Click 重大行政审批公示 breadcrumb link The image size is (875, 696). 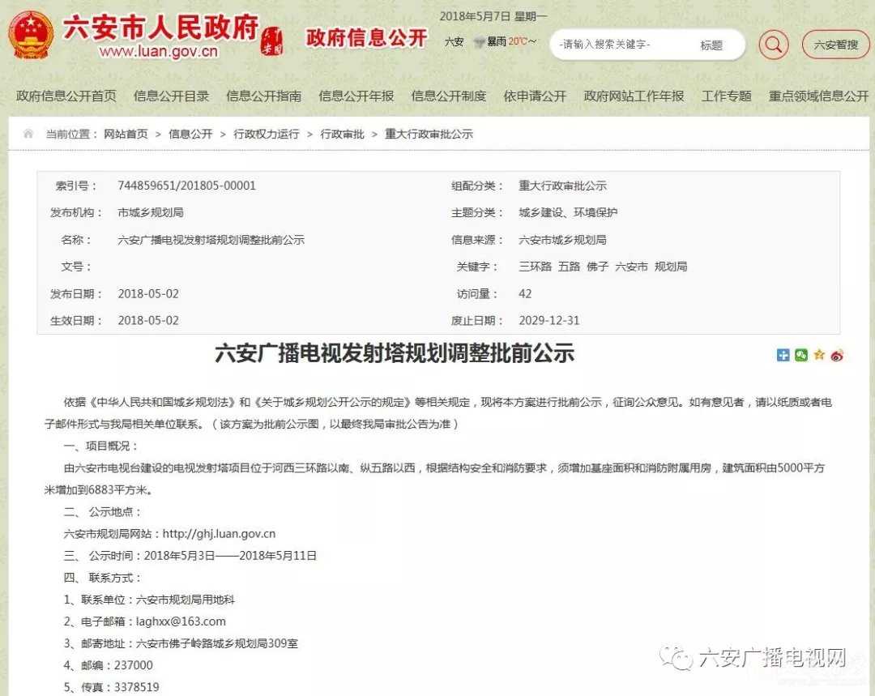[x=429, y=134]
